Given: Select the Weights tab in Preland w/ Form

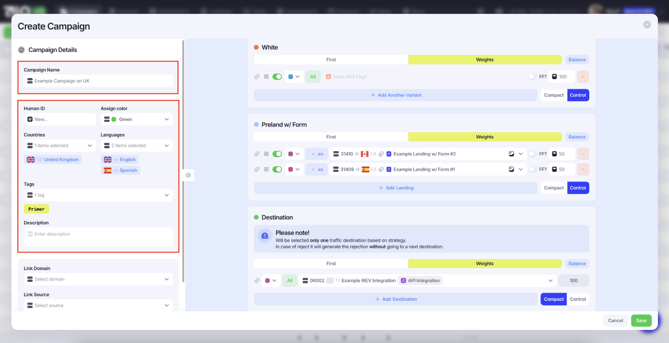Looking at the screenshot, I should pos(484,137).
